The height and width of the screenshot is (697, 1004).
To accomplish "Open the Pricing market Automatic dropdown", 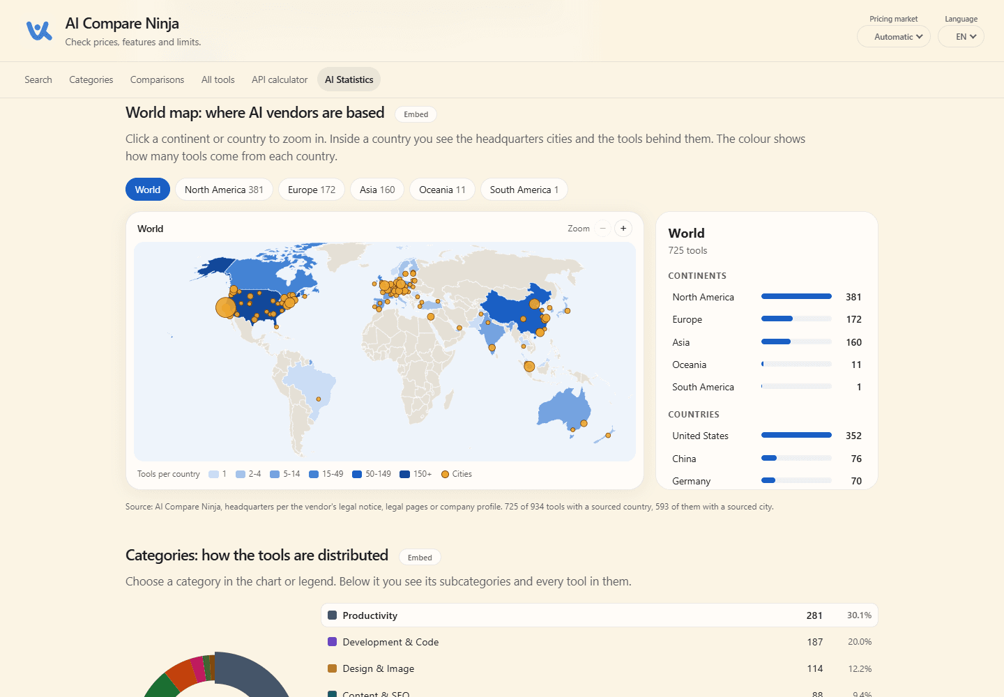I will point(894,37).
